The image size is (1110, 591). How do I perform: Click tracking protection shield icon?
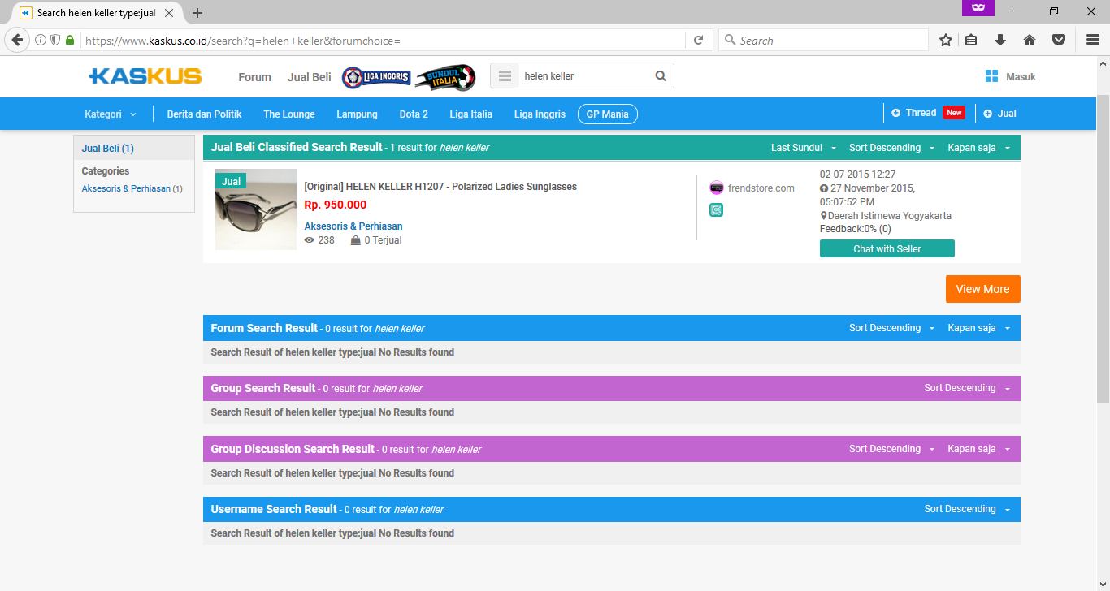[x=55, y=40]
